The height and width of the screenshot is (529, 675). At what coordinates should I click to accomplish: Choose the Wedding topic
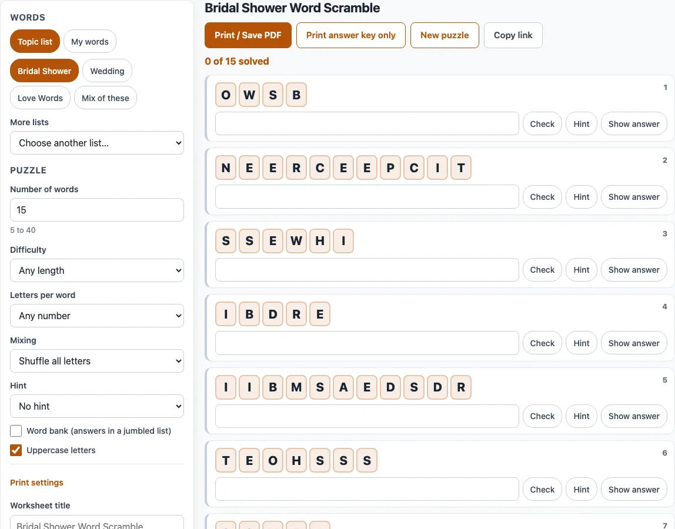pyautogui.click(x=107, y=71)
